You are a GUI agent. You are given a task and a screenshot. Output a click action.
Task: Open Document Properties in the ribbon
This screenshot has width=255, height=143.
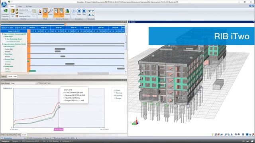pos(5,13)
